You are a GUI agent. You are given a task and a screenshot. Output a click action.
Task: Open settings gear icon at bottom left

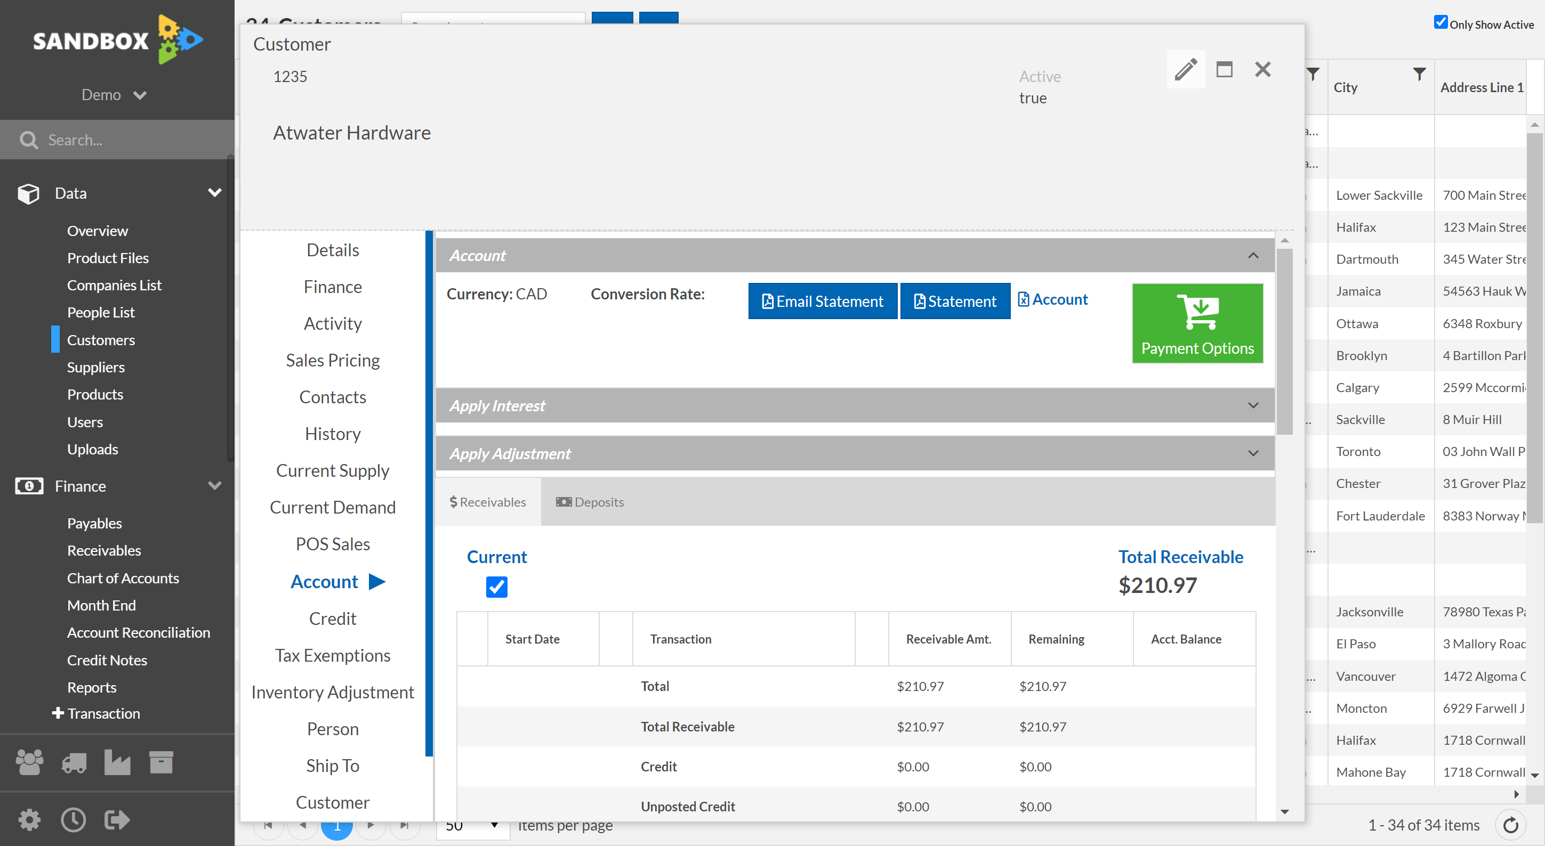tap(29, 819)
